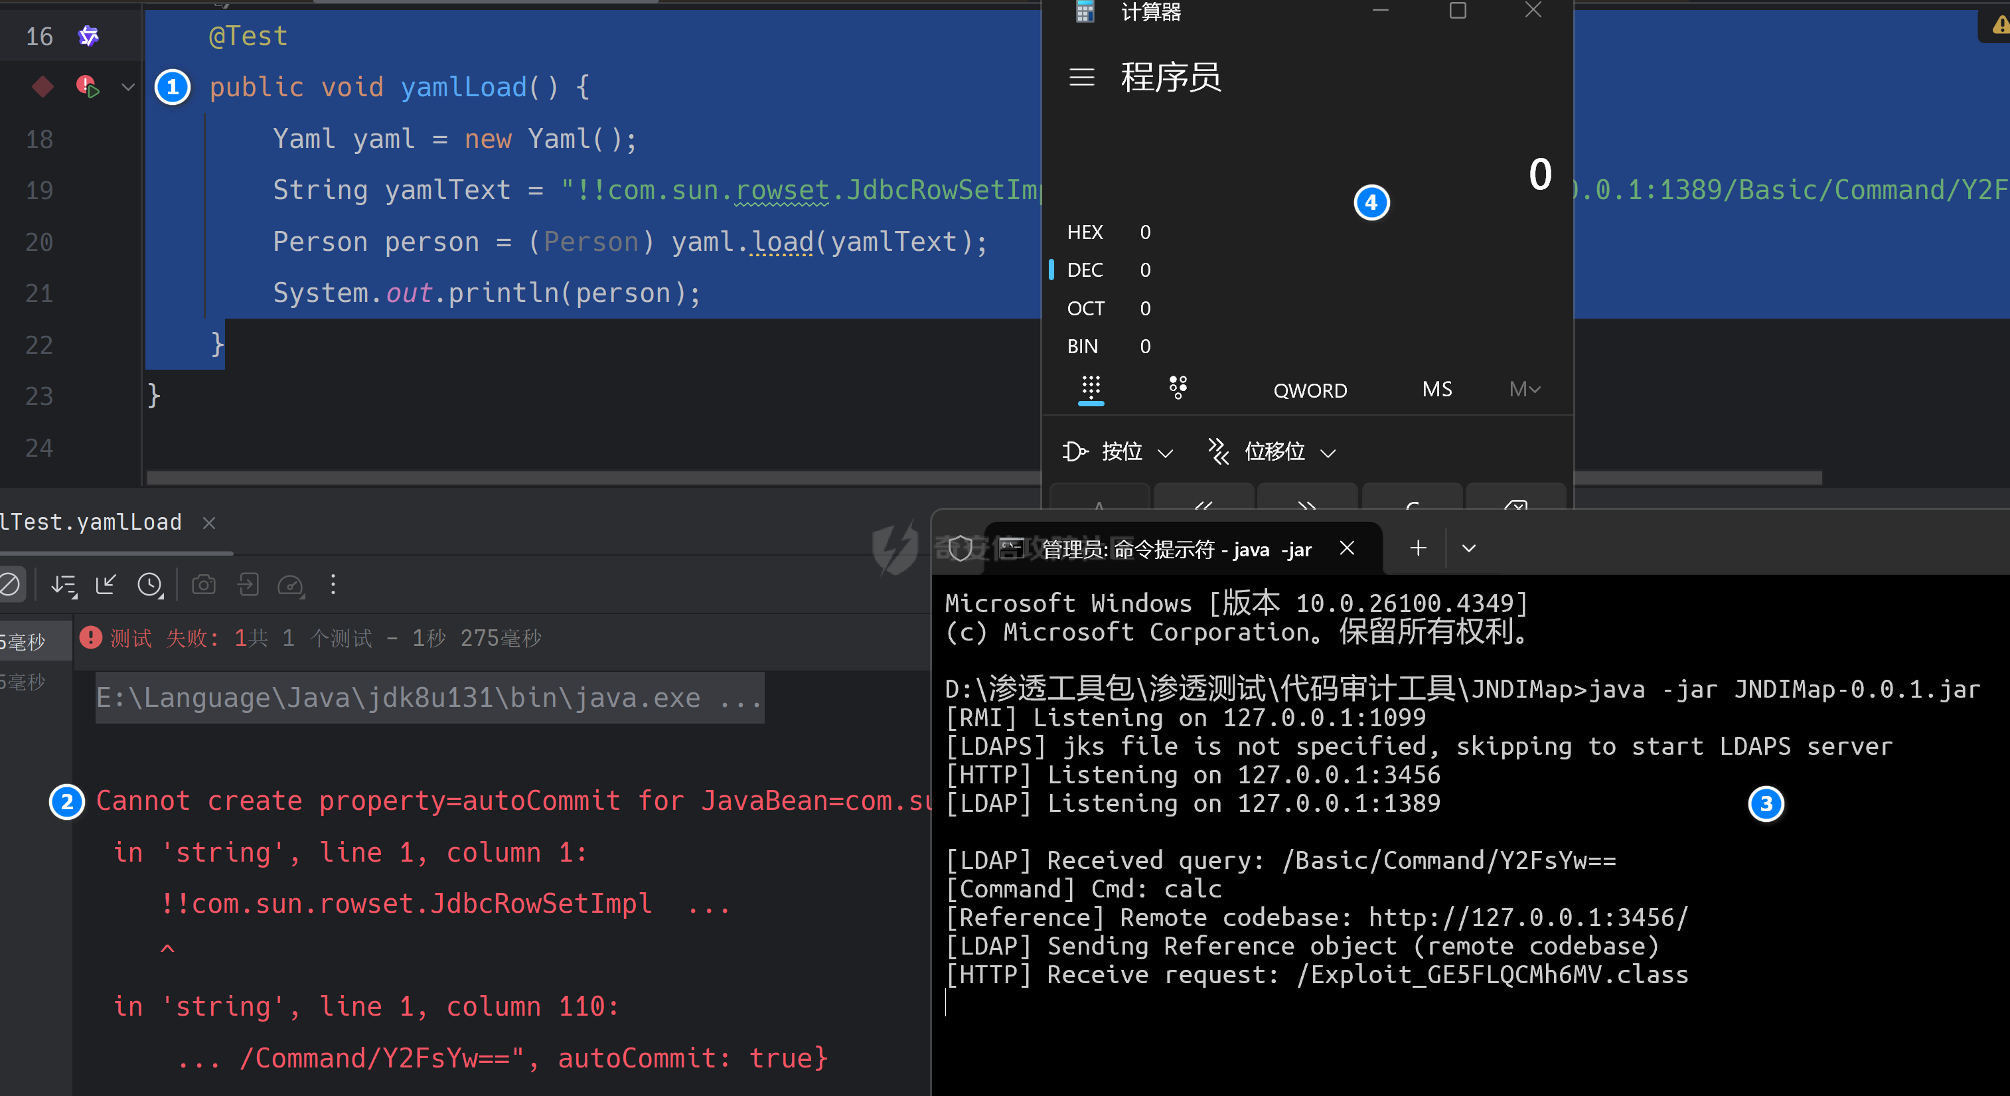Click the Calculator display value 0

(1539, 173)
